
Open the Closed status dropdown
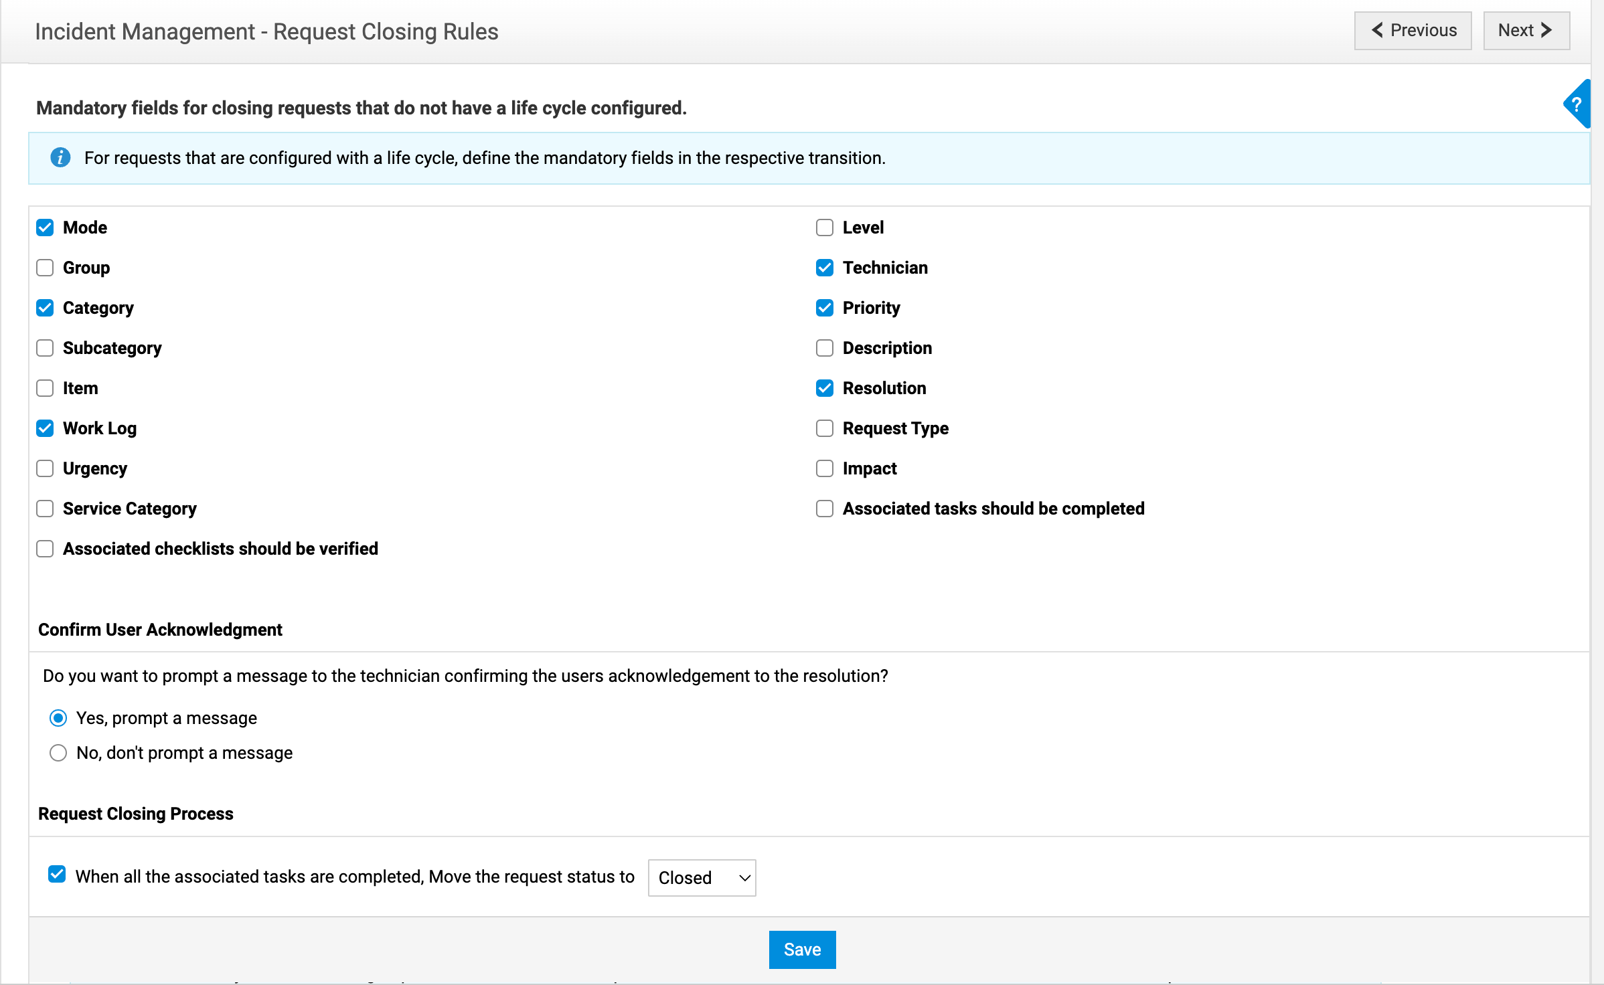pyautogui.click(x=702, y=878)
